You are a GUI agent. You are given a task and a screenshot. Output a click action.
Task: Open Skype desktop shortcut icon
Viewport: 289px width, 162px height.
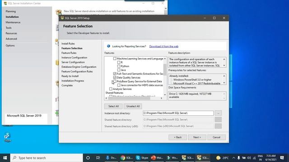click(8, 137)
